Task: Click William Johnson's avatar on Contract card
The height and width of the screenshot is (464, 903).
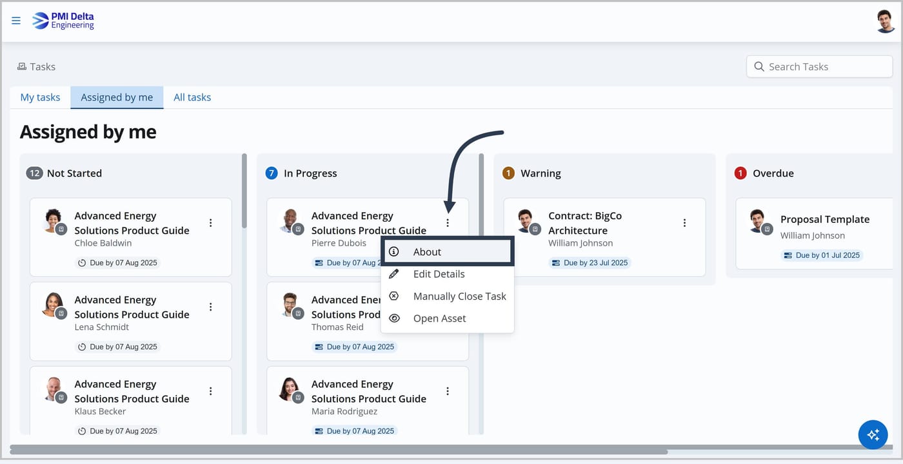Action: (527, 220)
